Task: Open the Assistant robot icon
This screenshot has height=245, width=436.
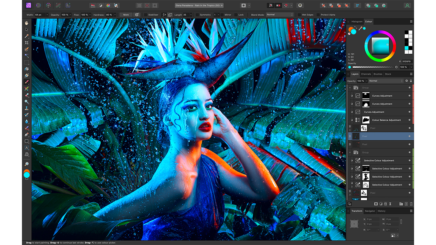Action: click(300, 6)
